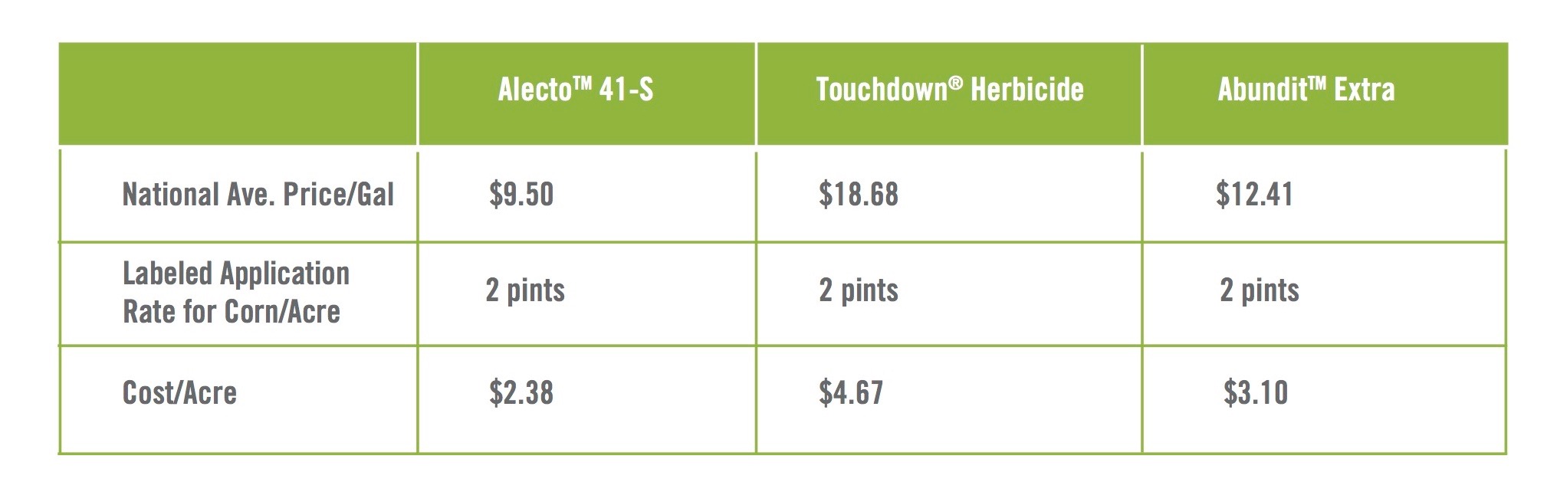Select the 2 pints cell under Abundit
This screenshot has height=482, width=1547.
click(1260, 290)
